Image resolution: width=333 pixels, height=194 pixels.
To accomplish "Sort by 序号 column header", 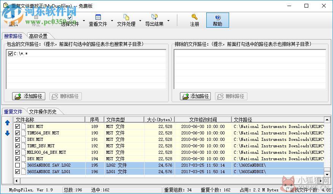I will coord(94,120).
